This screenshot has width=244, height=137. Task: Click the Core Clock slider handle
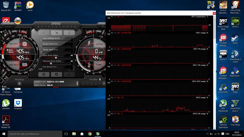[x=56, y=58]
